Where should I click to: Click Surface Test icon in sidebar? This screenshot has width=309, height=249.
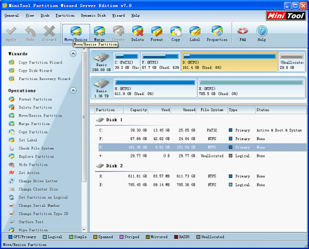click(x=12, y=222)
